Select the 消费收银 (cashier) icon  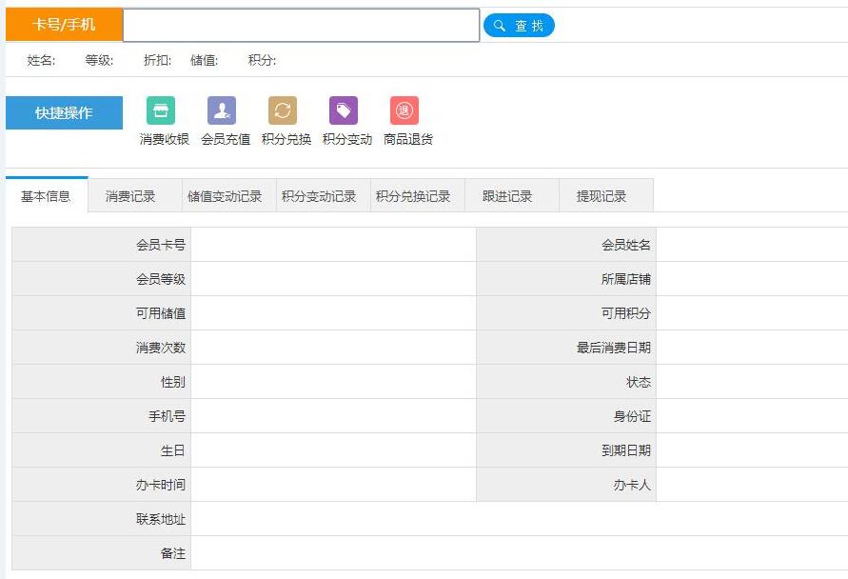(162, 110)
